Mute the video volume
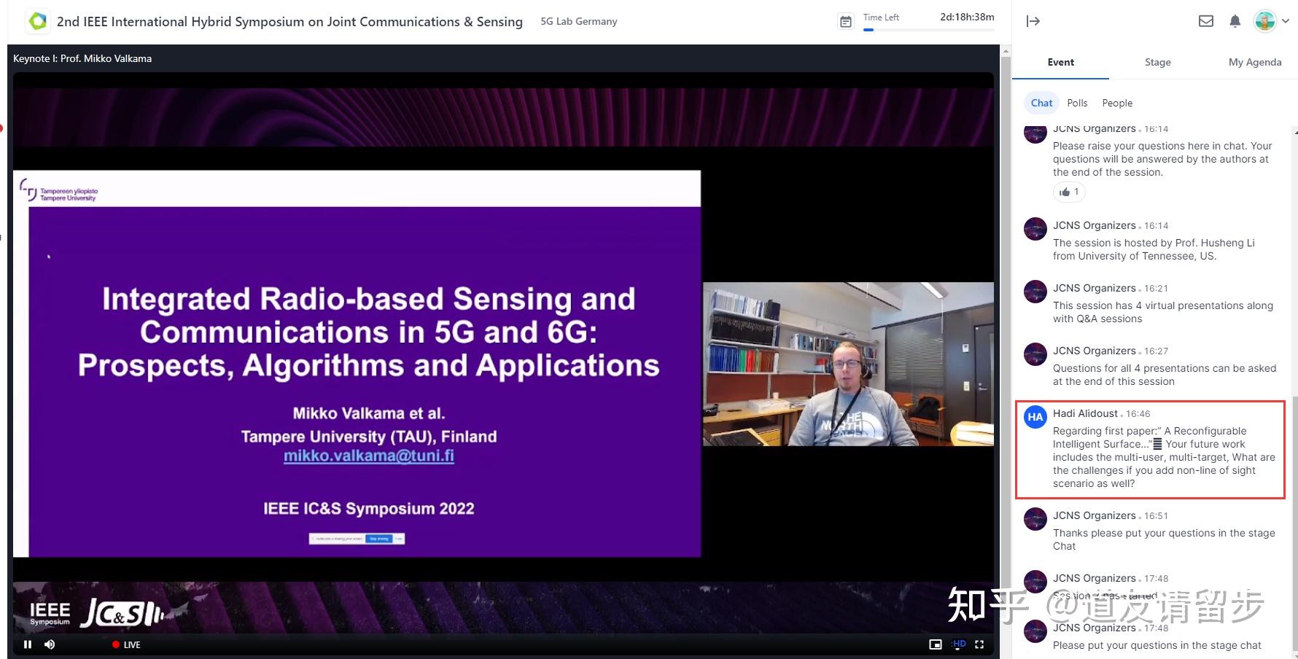Screen dimensions: 1298x659 coord(50,644)
